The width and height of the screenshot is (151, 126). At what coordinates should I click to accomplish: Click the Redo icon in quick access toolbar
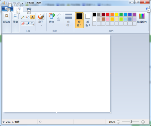(x=19, y=3)
